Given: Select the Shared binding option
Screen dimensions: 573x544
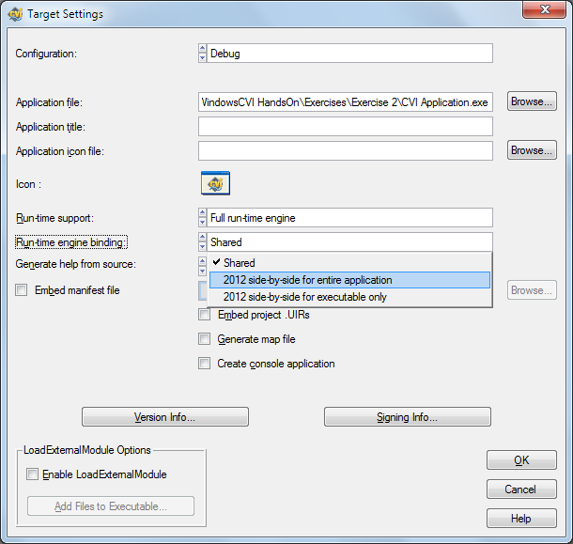Looking at the screenshot, I should [349, 262].
